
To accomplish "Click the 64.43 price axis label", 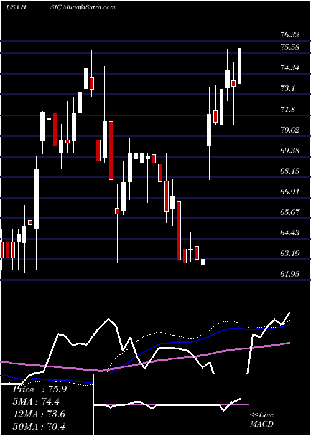I will (290, 233).
